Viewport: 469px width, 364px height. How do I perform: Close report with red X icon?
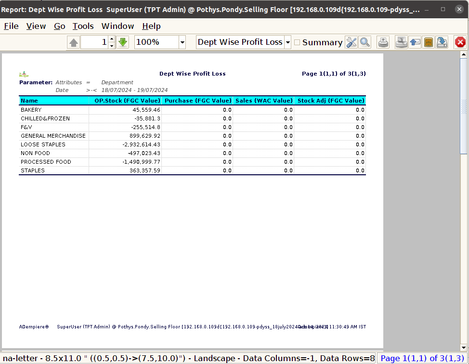point(460,42)
